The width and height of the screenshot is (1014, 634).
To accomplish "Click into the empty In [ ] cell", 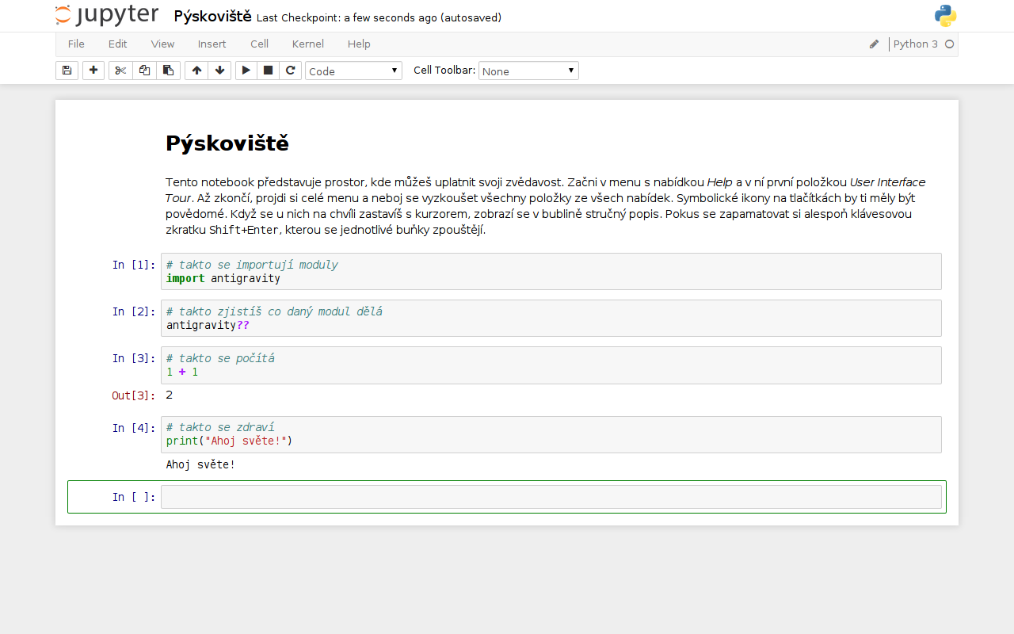I will [551, 497].
